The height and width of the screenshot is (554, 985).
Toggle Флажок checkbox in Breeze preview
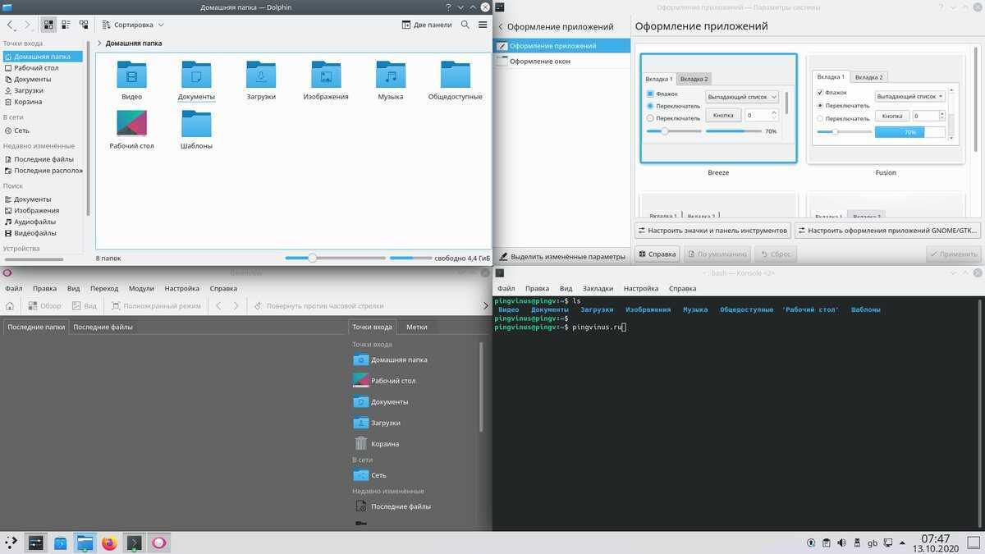(x=650, y=94)
